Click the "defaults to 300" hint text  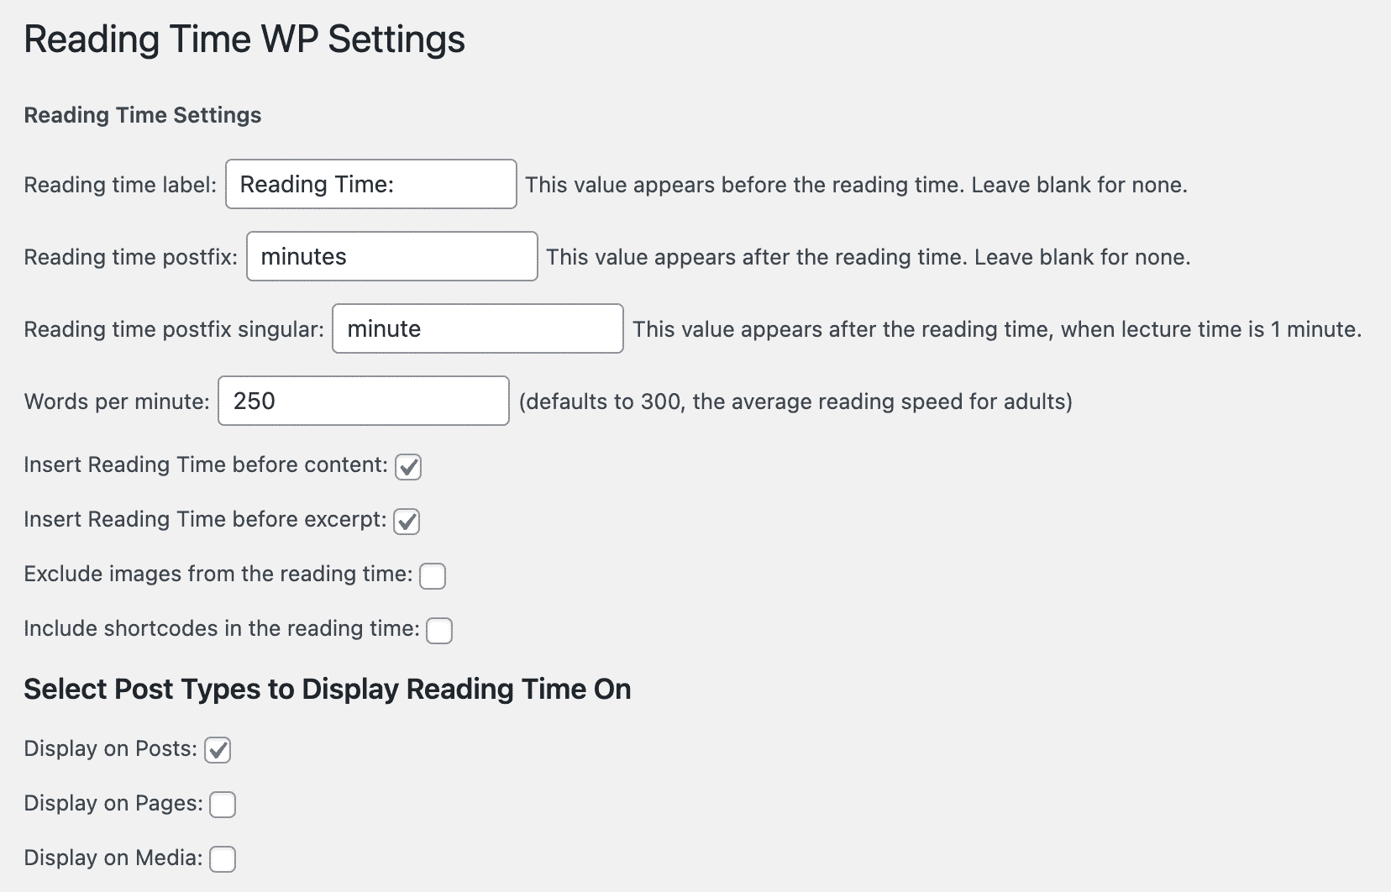click(795, 401)
